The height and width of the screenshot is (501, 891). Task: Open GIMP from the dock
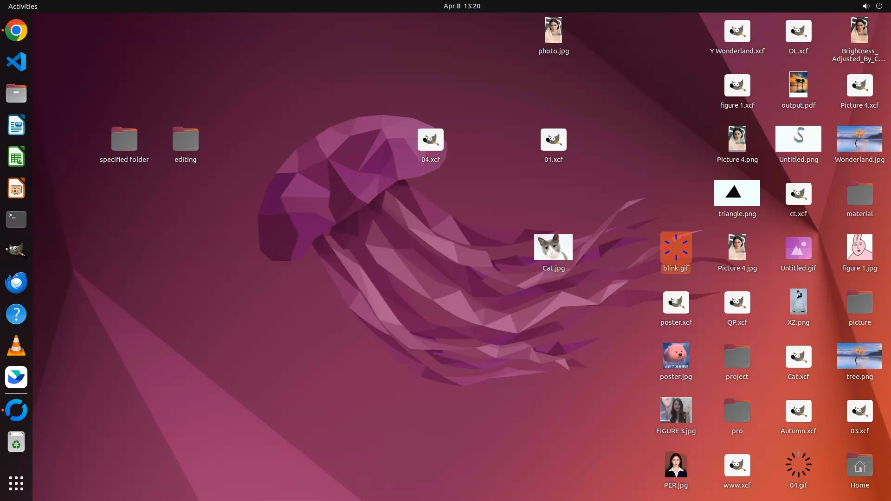click(16, 250)
